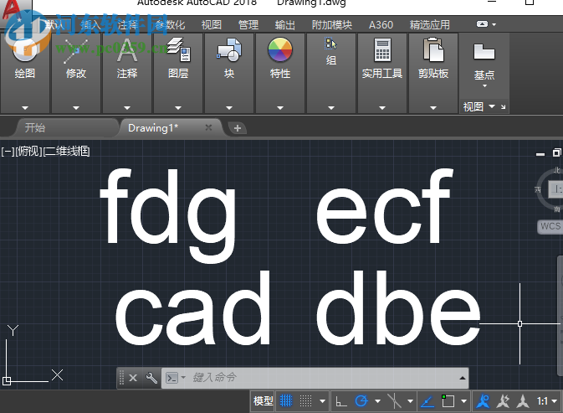
Task: Open object snap settings dropdown arrow
Action: click(x=463, y=401)
